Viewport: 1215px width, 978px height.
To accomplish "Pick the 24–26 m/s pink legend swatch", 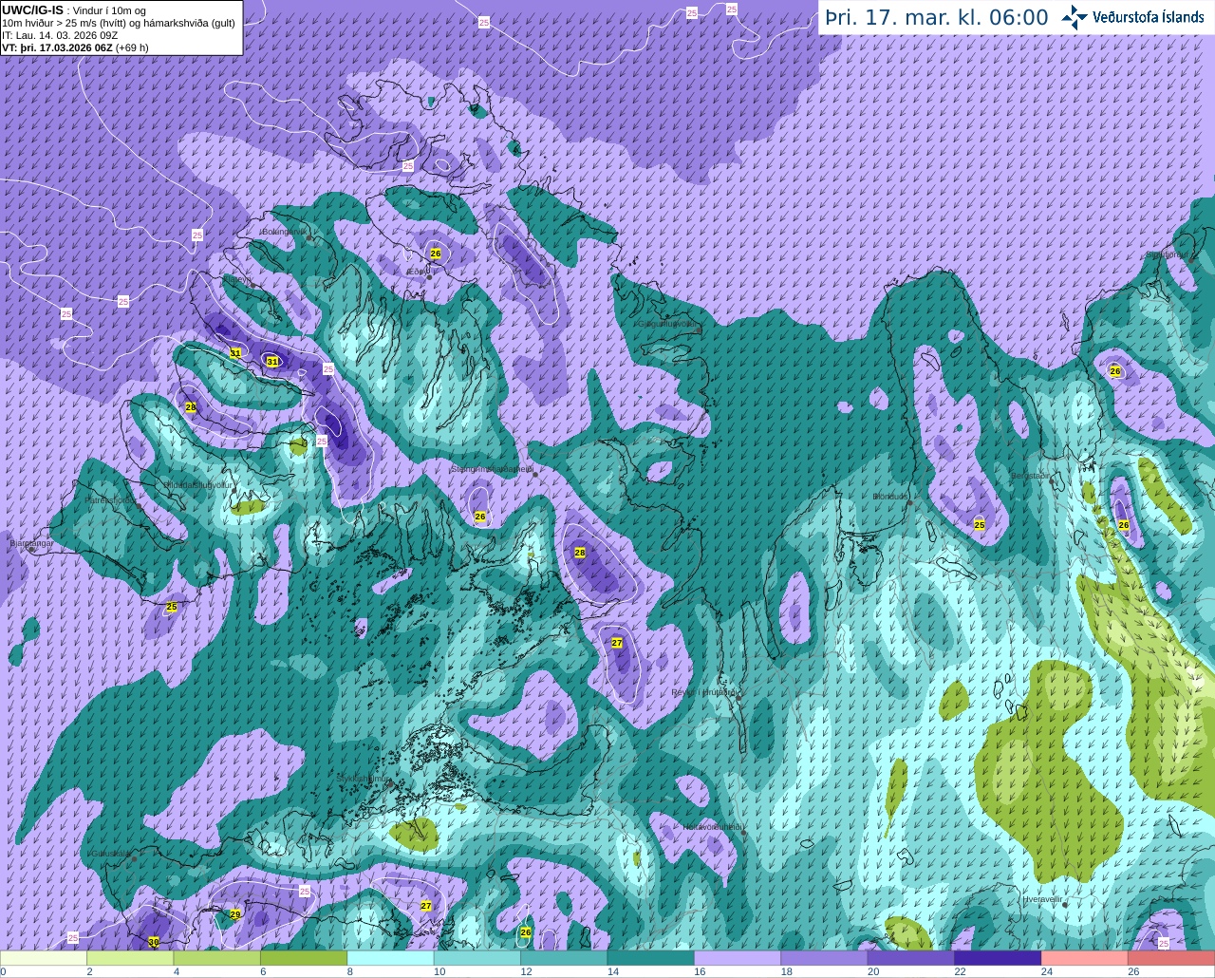I will (x=1085, y=958).
